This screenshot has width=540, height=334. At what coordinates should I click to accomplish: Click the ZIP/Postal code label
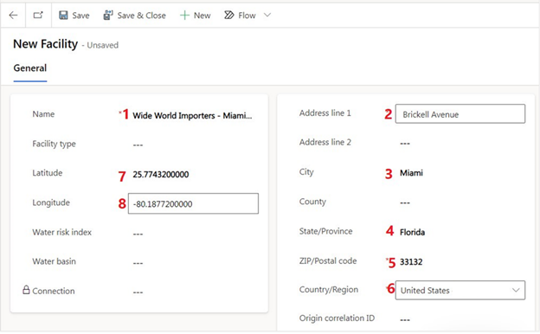click(x=328, y=260)
